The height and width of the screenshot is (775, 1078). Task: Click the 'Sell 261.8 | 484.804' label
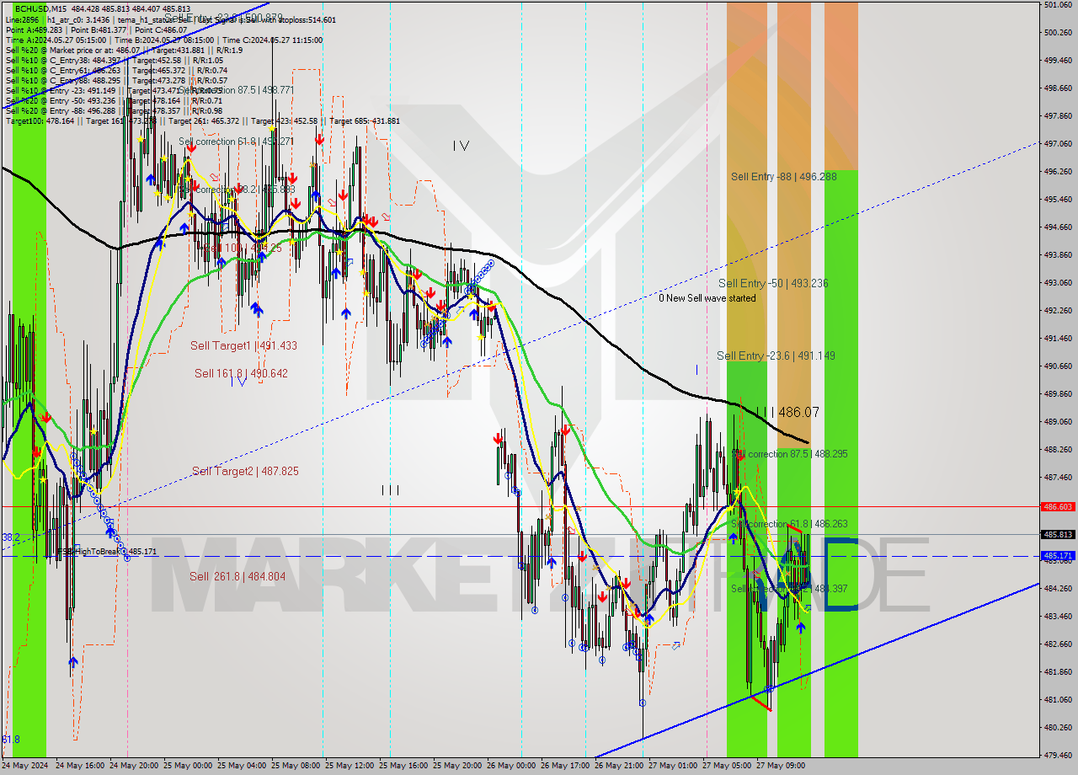coord(237,577)
